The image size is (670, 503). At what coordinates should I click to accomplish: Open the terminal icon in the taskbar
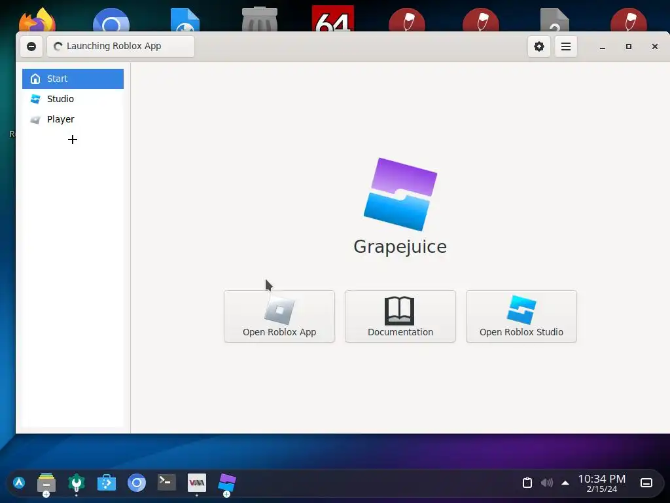click(167, 483)
